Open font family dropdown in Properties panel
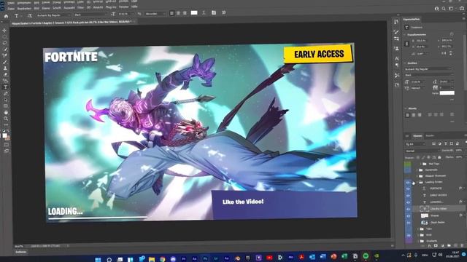467x262 pixels. [x=428, y=69]
